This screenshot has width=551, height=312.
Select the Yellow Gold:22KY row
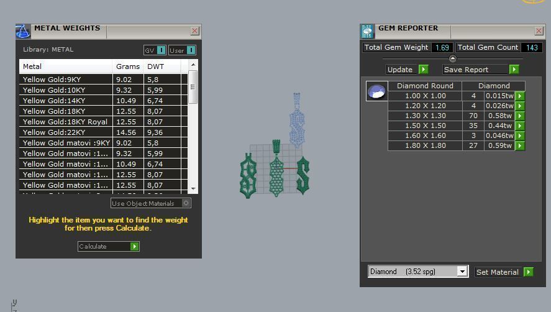[103, 132]
